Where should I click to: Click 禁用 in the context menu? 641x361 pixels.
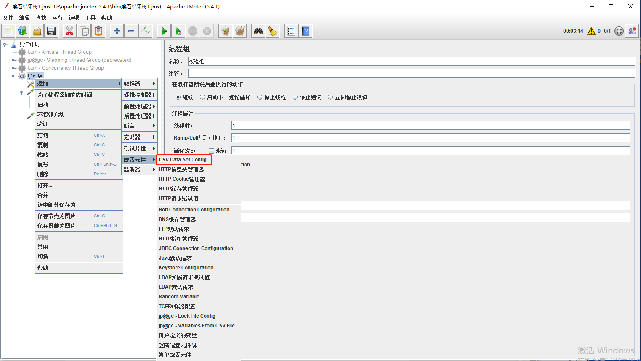tap(43, 247)
